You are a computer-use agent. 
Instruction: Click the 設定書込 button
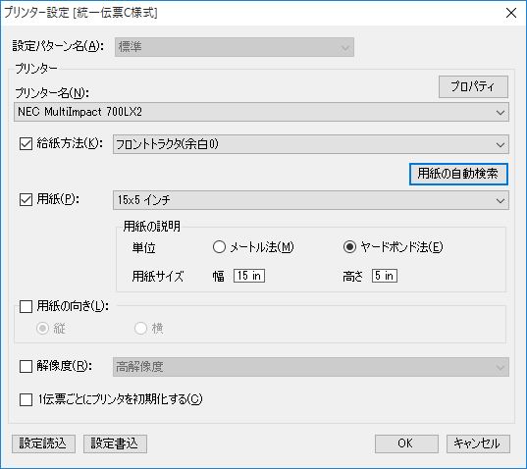coord(115,443)
